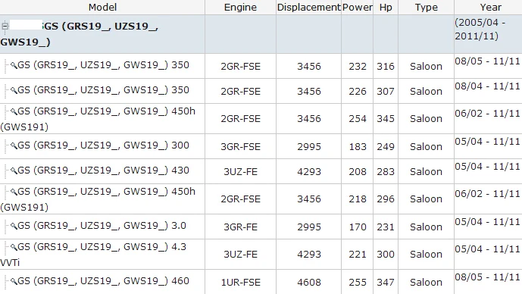
Task: Open the GS 450h model with 254 power
Action: click(x=98, y=118)
